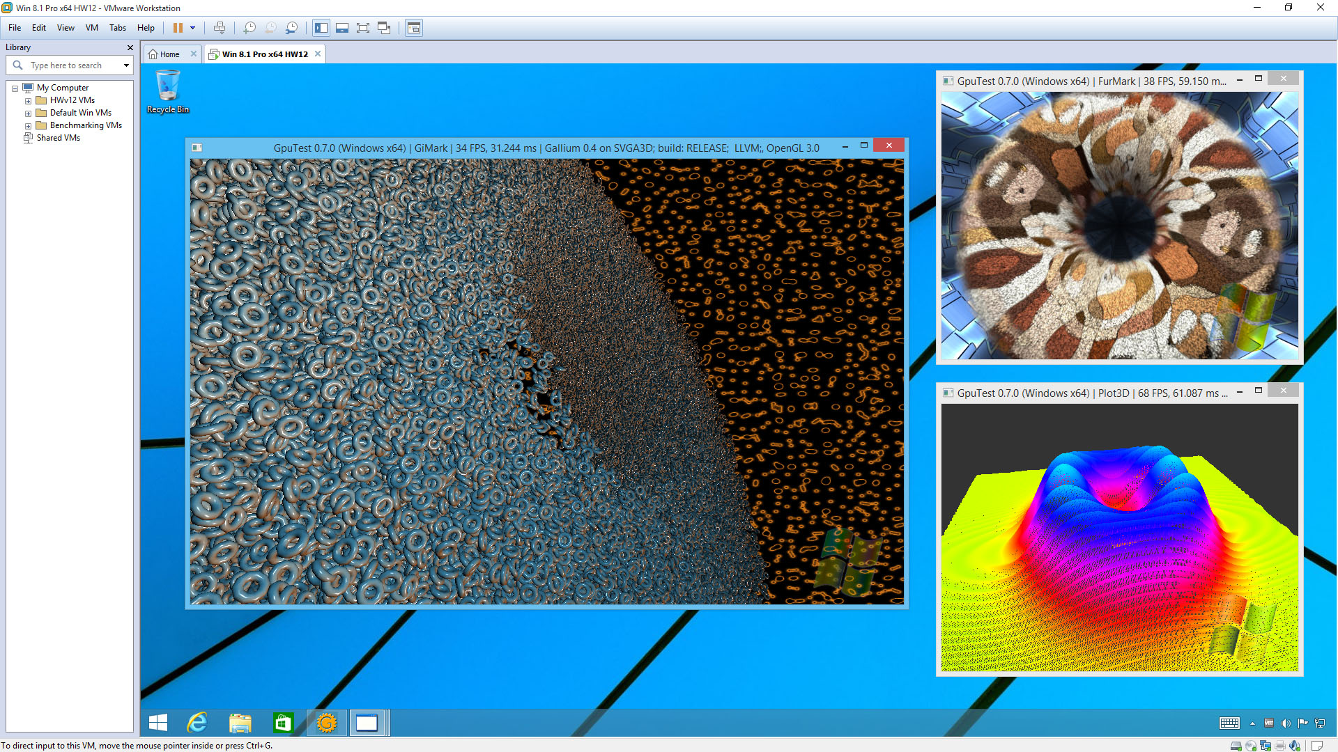Expand the Default Win VMs folder
Screen dimensions: 1338x752
click(28, 113)
